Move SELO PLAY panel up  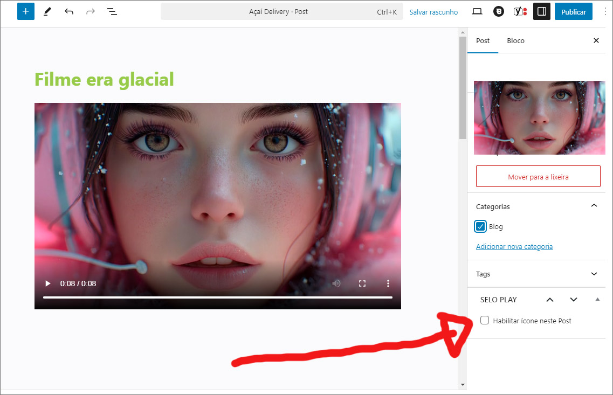click(550, 300)
